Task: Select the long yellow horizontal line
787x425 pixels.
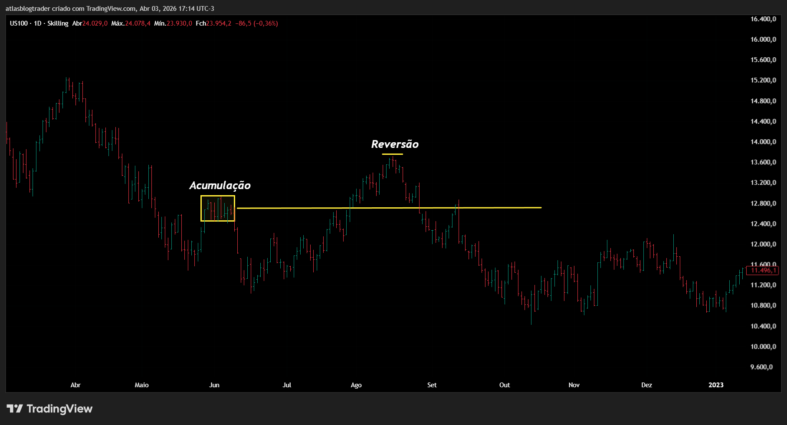Action: (x=390, y=208)
